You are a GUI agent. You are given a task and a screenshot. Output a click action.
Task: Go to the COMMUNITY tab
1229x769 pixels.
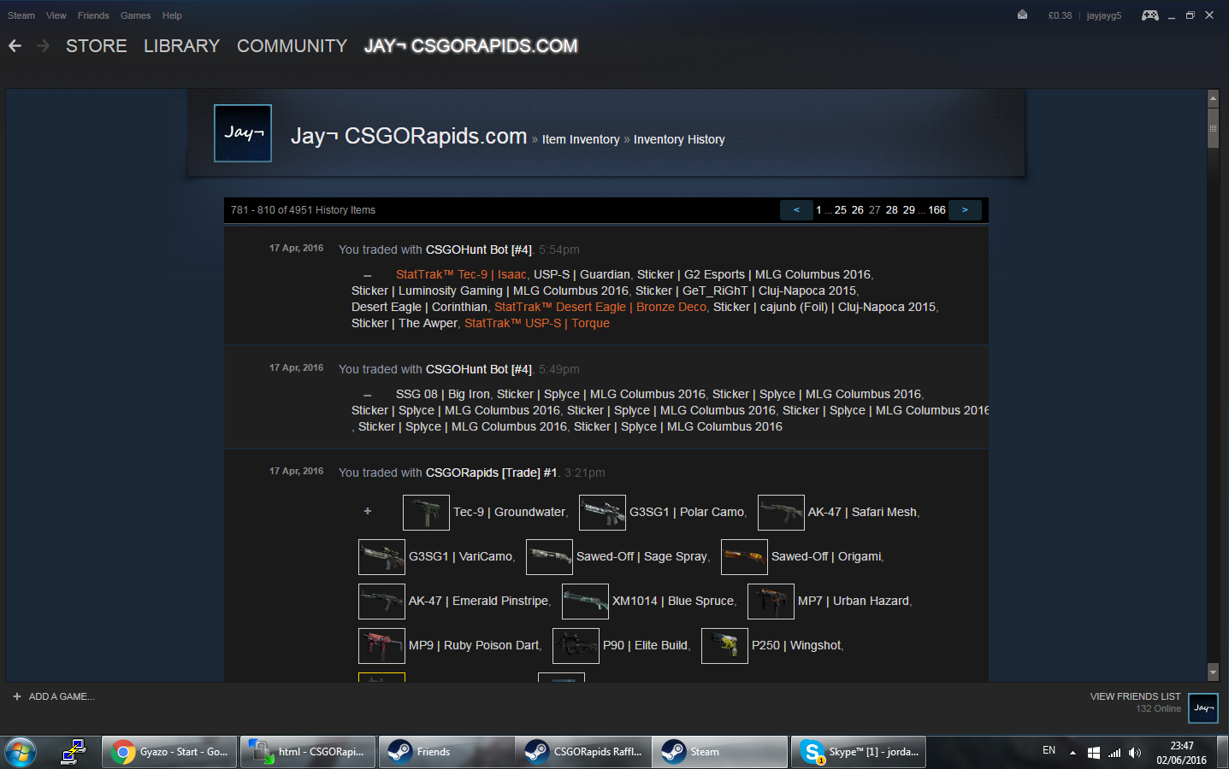[x=292, y=46]
